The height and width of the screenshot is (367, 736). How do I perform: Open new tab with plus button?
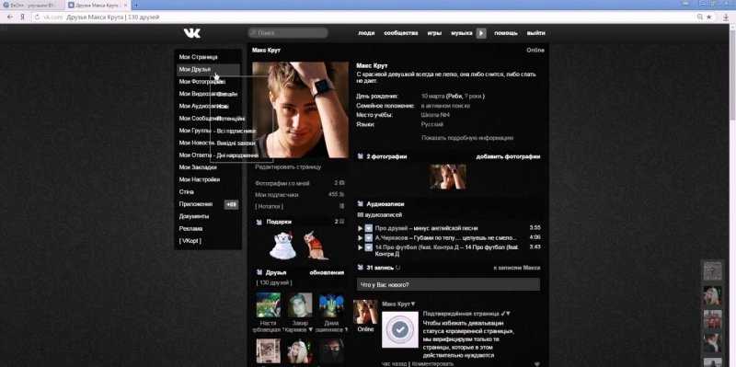pyautogui.click(x=135, y=6)
